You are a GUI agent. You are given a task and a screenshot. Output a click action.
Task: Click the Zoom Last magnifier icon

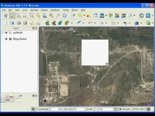pos(51,16)
